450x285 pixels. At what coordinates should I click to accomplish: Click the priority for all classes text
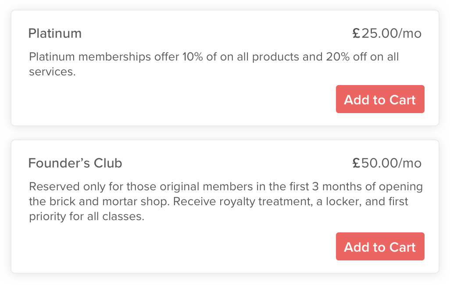point(88,216)
